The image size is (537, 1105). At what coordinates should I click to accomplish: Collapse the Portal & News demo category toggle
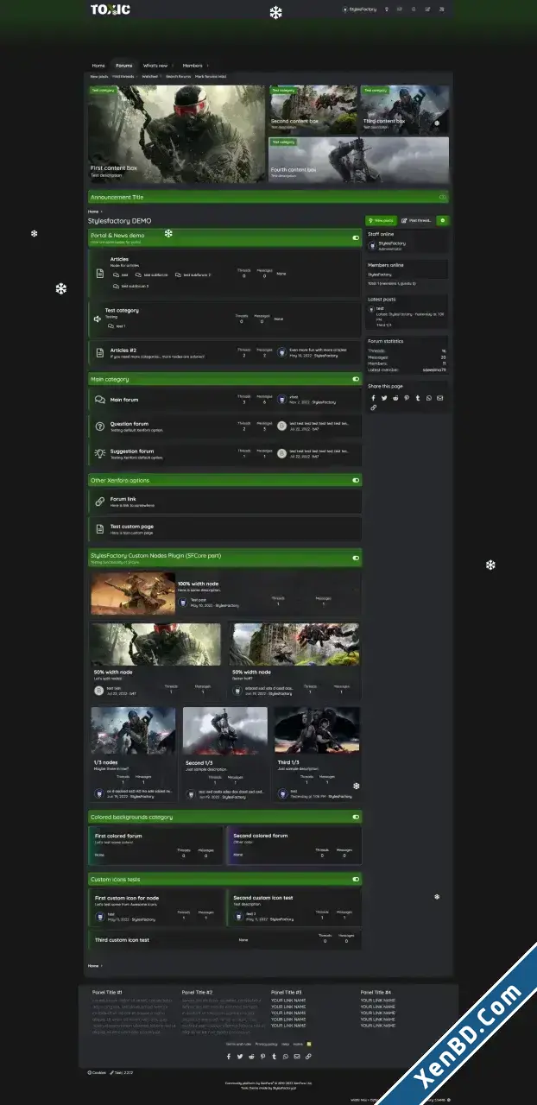tap(356, 237)
